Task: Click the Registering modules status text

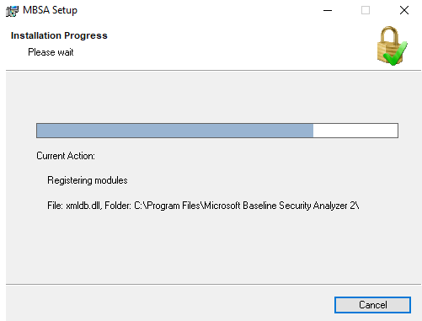Action: 88,180
